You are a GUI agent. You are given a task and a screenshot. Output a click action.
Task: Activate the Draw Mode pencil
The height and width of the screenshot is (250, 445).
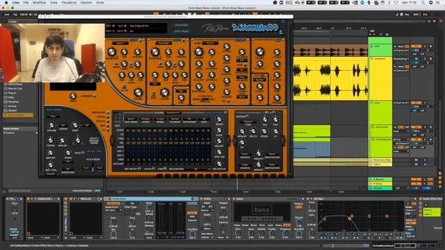point(397,15)
